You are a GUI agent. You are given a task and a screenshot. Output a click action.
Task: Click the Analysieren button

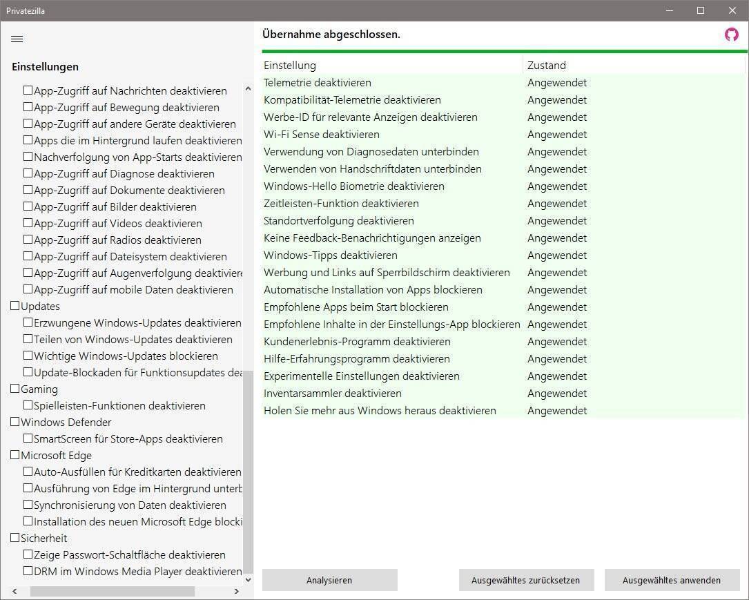click(329, 580)
